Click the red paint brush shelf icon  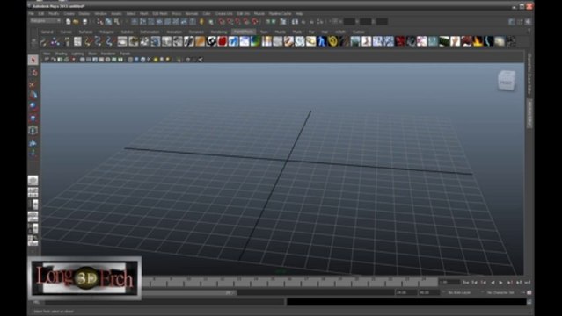(223, 41)
